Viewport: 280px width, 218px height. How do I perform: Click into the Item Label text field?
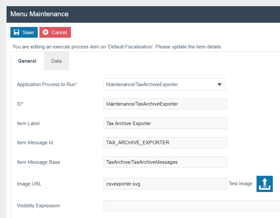coord(165,123)
